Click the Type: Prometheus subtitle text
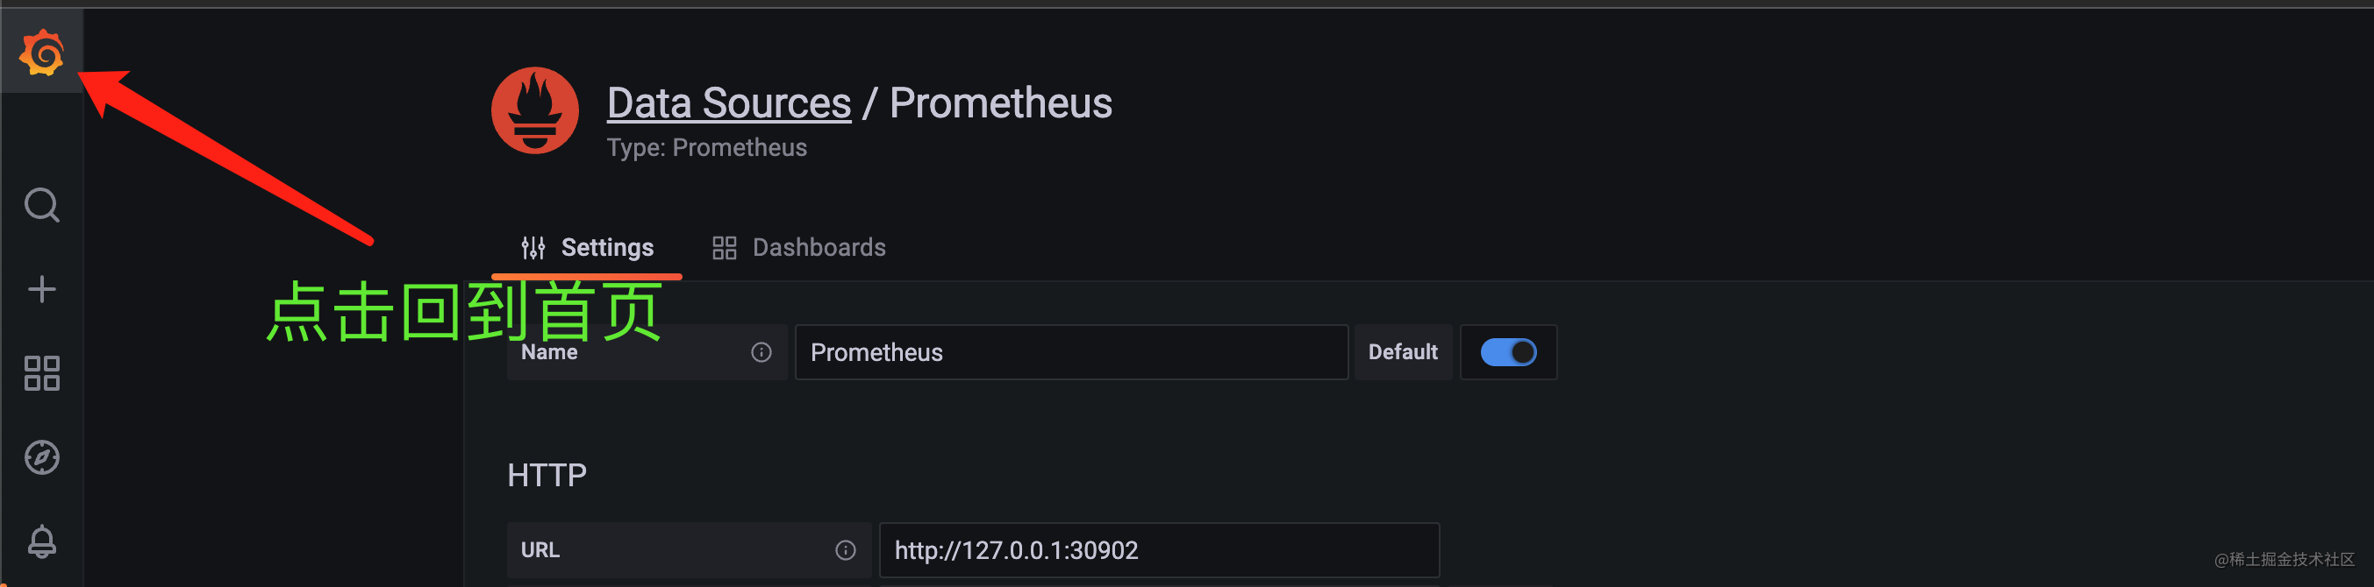 707,148
